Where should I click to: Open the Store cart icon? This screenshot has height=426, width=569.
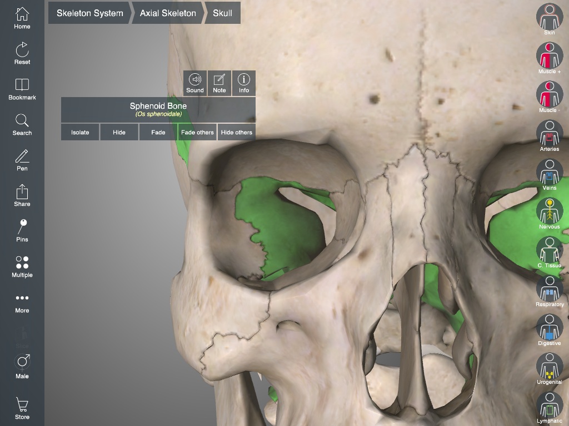[x=22, y=408]
